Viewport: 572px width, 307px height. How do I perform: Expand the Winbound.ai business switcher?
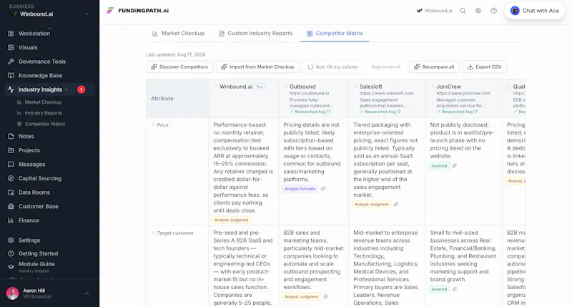[x=87, y=14]
